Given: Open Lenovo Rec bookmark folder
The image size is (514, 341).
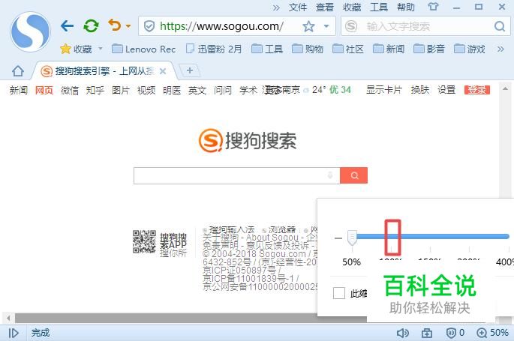Looking at the screenshot, I should [x=143, y=49].
